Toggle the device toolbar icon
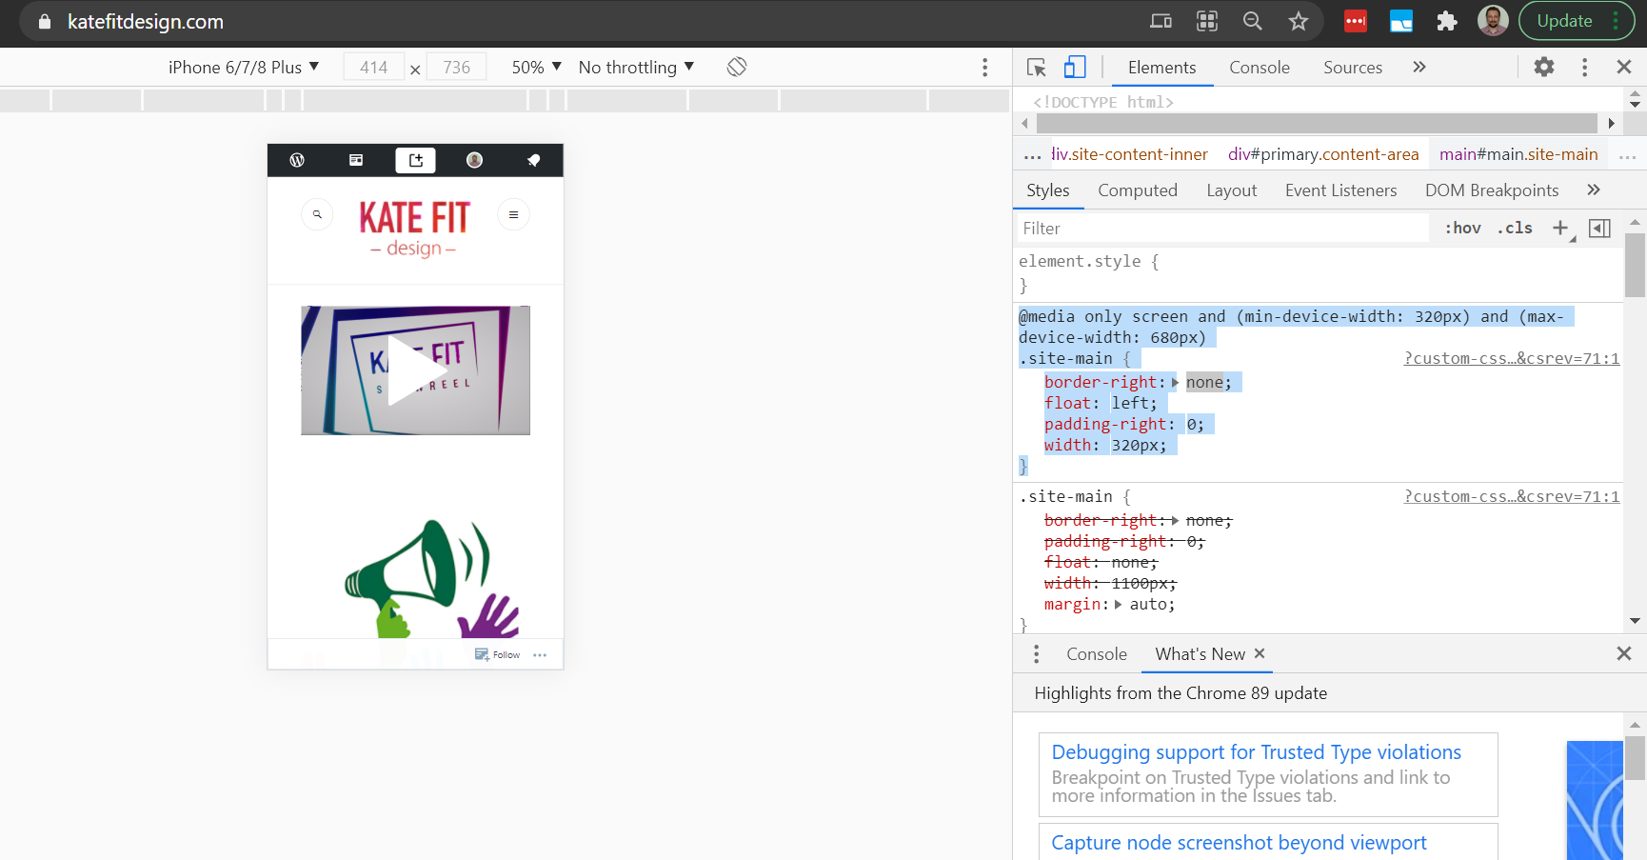 click(x=1075, y=68)
